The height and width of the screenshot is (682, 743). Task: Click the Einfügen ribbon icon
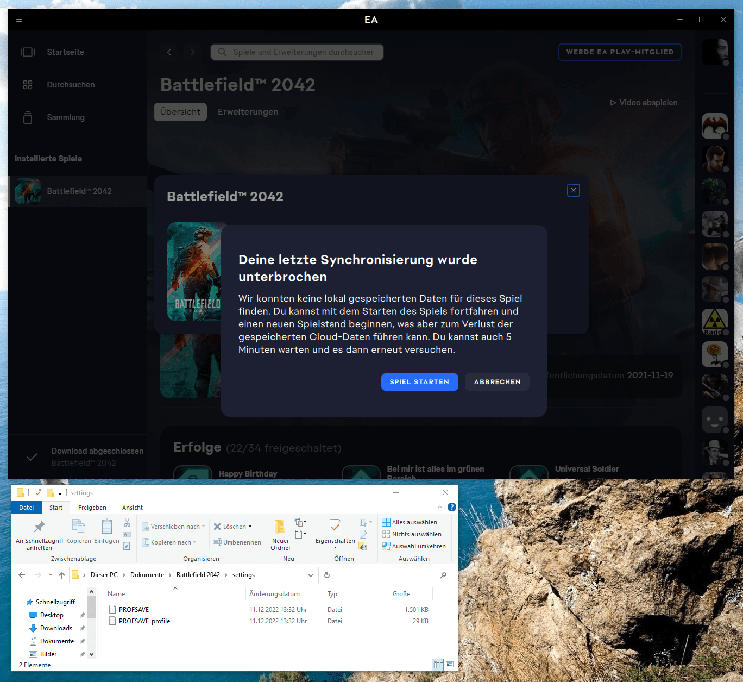coord(107,527)
